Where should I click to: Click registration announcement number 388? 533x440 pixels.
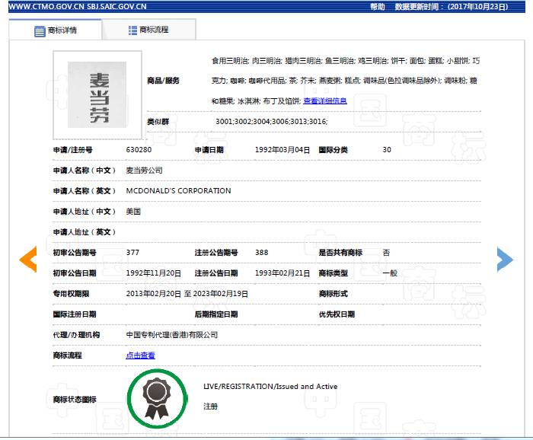[262, 253]
